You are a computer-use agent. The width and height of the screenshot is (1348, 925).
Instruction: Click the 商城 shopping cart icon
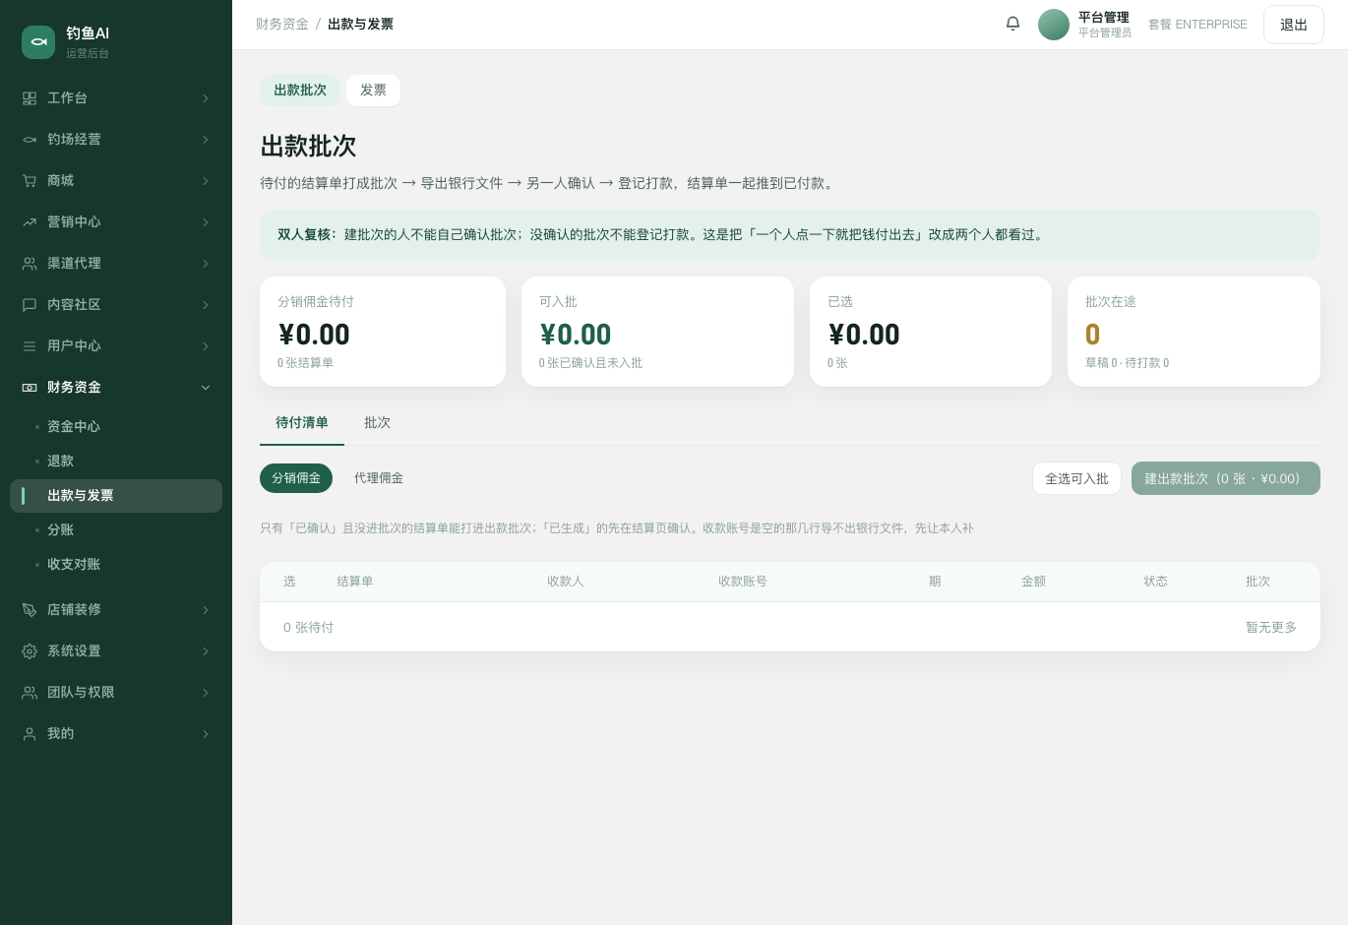tap(30, 181)
